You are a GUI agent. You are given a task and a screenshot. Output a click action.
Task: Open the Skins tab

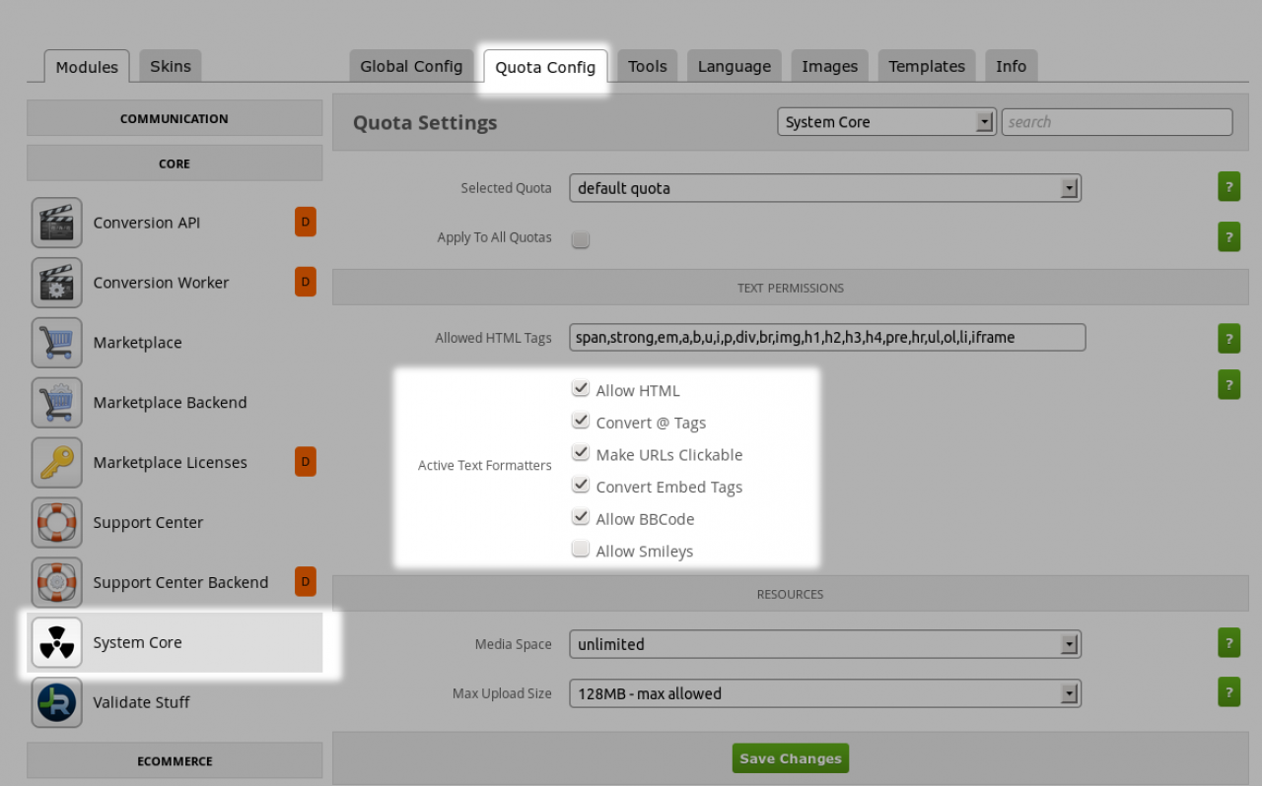pyautogui.click(x=171, y=66)
